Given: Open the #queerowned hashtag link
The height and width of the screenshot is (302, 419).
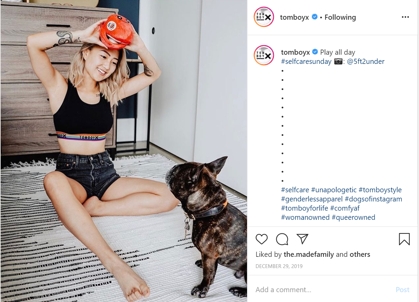Looking at the screenshot, I should (x=353, y=217).
